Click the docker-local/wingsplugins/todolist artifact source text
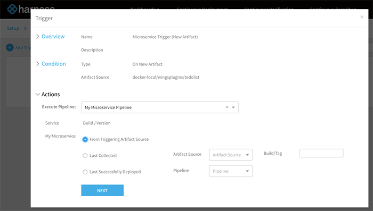The image size is (373, 211). (x=166, y=77)
